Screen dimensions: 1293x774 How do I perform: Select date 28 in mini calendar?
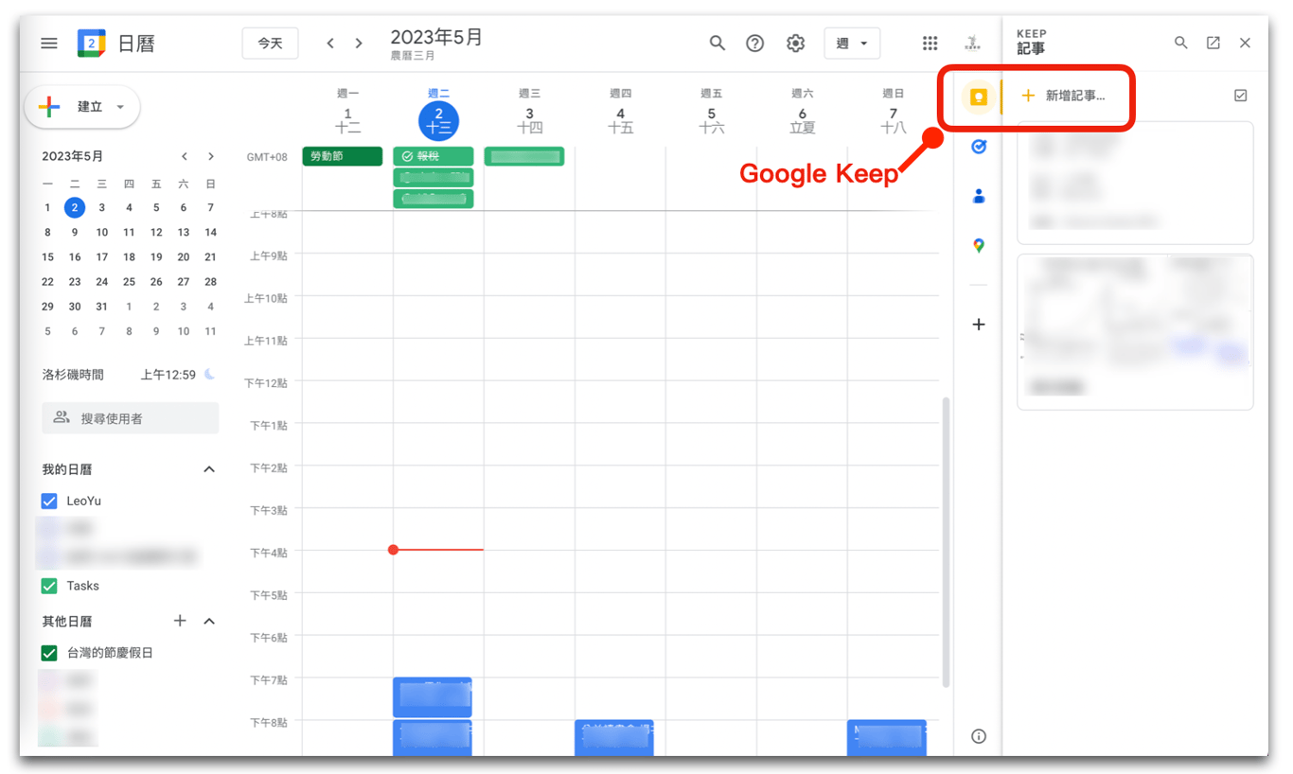(211, 281)
